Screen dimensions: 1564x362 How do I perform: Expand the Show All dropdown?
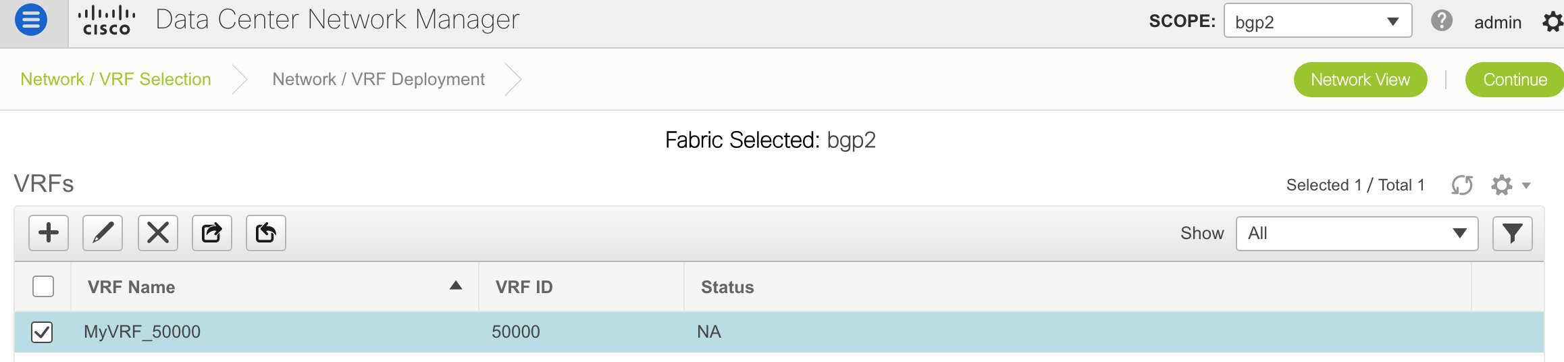tap(1357, 234)
